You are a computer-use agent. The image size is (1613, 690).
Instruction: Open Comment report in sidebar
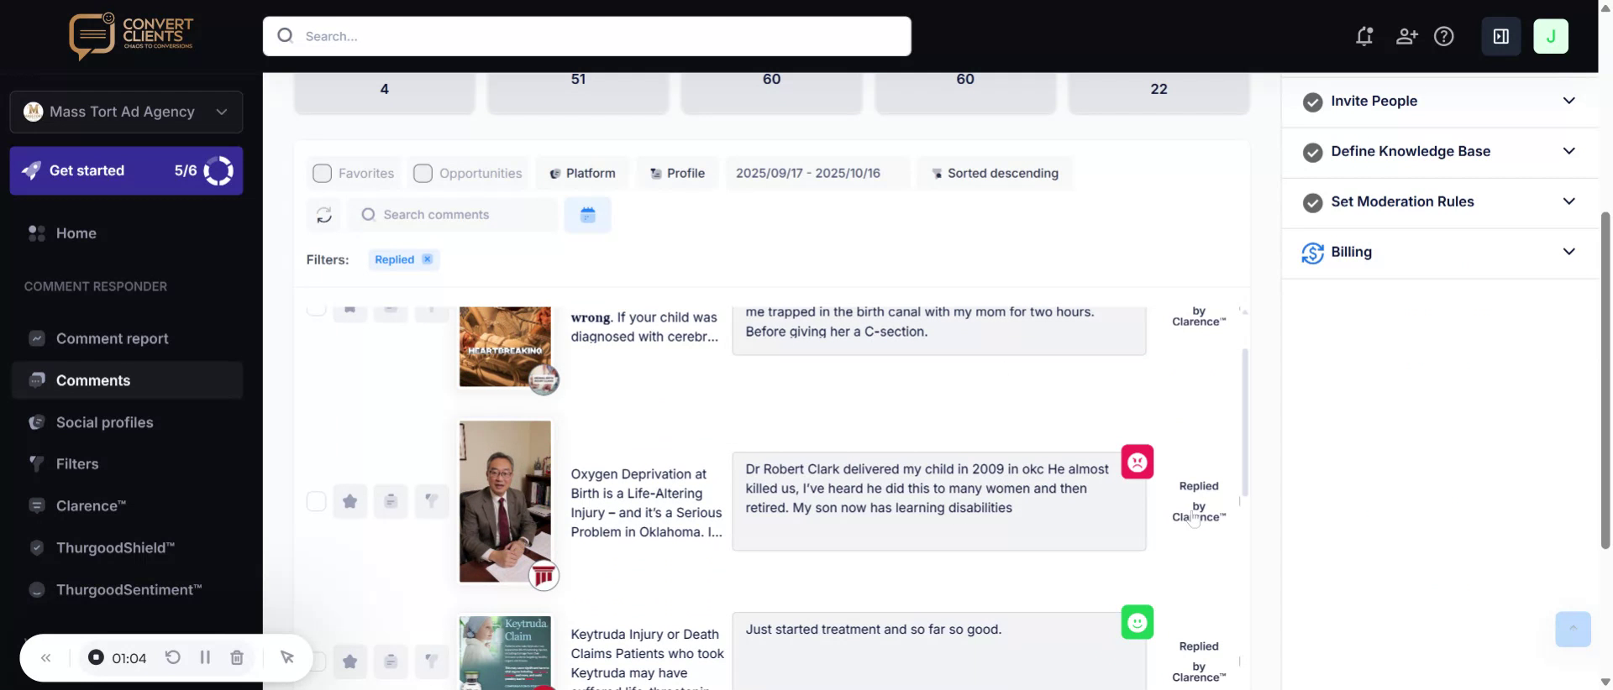(126, 338)
